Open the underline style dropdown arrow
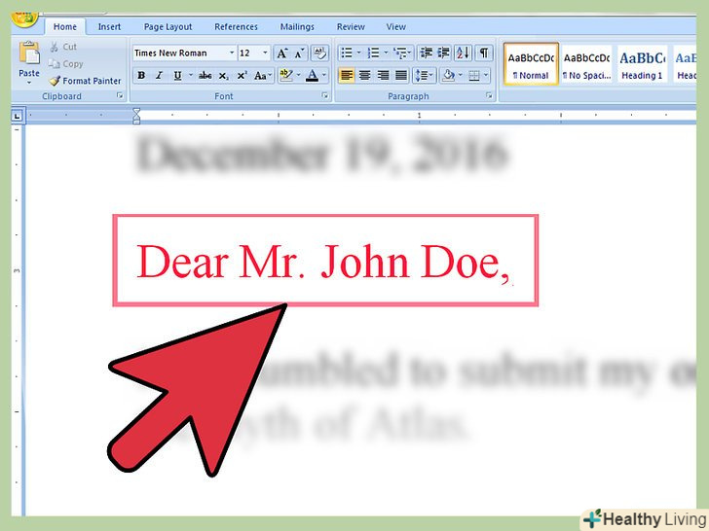 pyautogui.click(x=190, y=76)
